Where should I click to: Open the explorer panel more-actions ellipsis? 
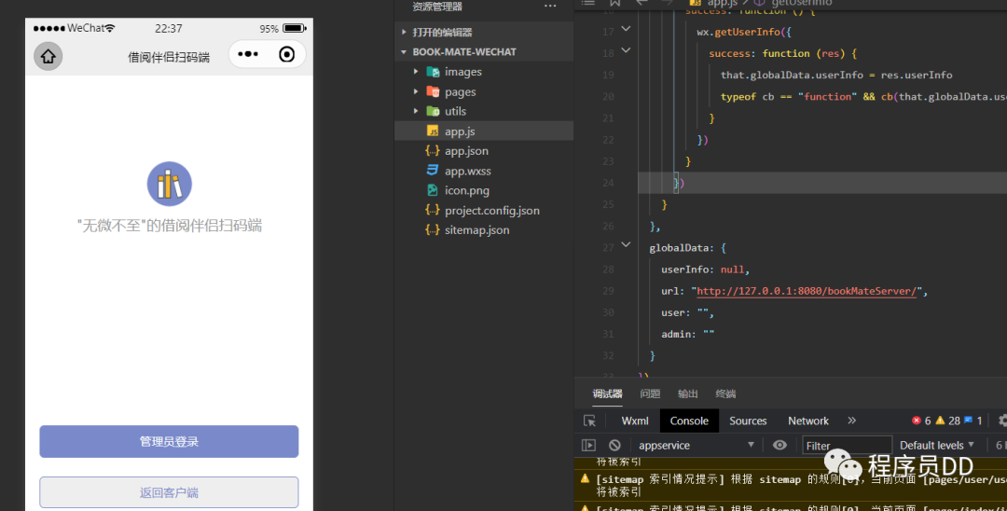pyautogui.click(x=550, y=7)
